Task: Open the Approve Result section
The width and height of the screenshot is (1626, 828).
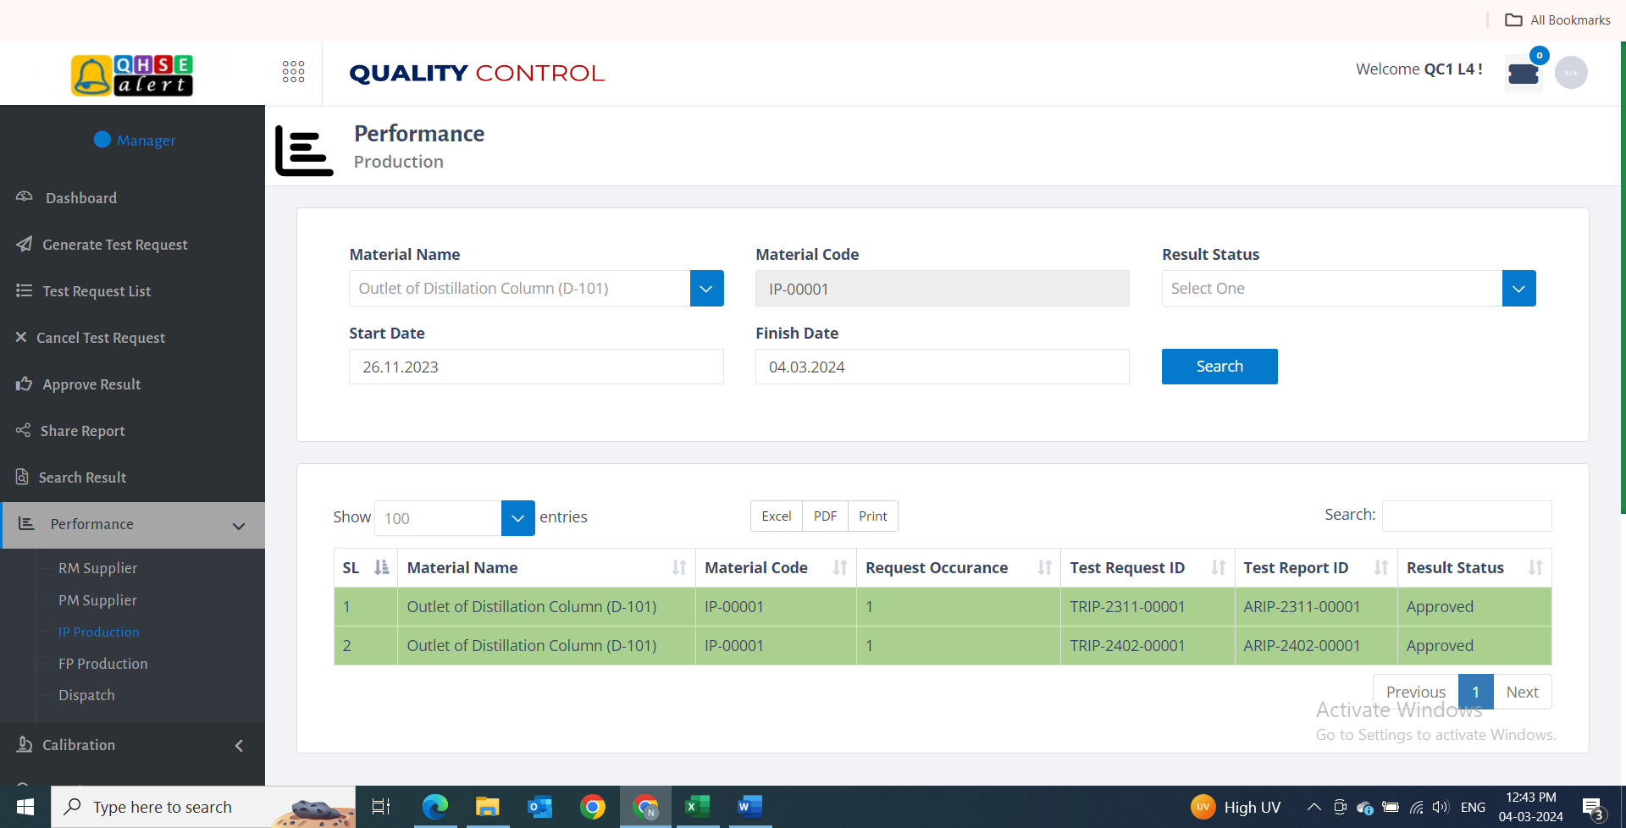Action: (91, 384)
